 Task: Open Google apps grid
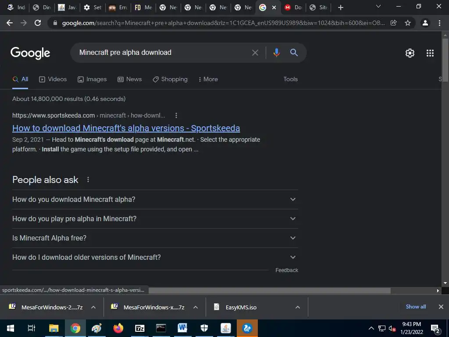point(430,53)
